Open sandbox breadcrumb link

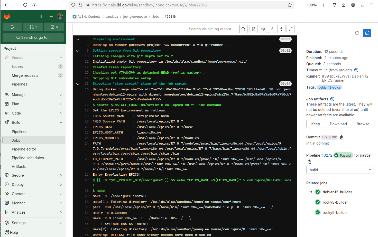click(x=112, y=16)
